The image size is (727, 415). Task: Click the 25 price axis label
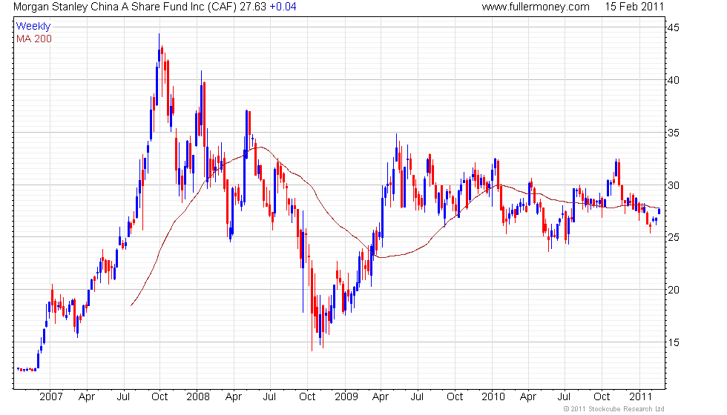(674, 237)
